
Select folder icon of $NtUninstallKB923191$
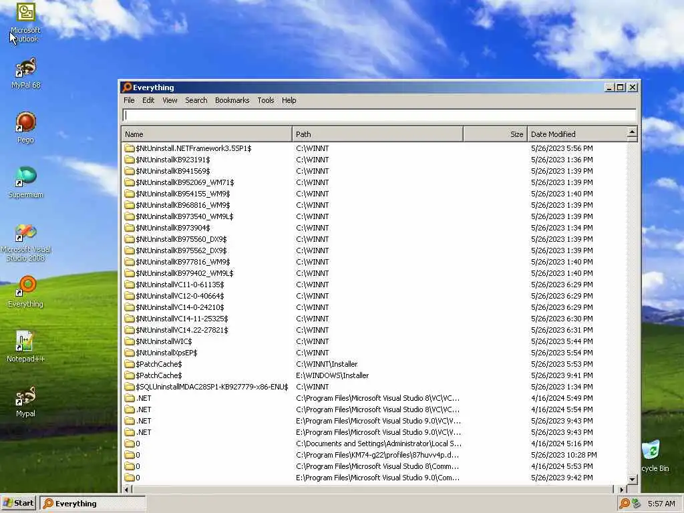click(129, 160)
